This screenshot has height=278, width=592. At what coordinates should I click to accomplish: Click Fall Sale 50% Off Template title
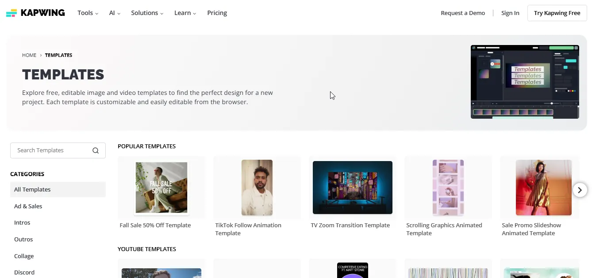(155, 225)
